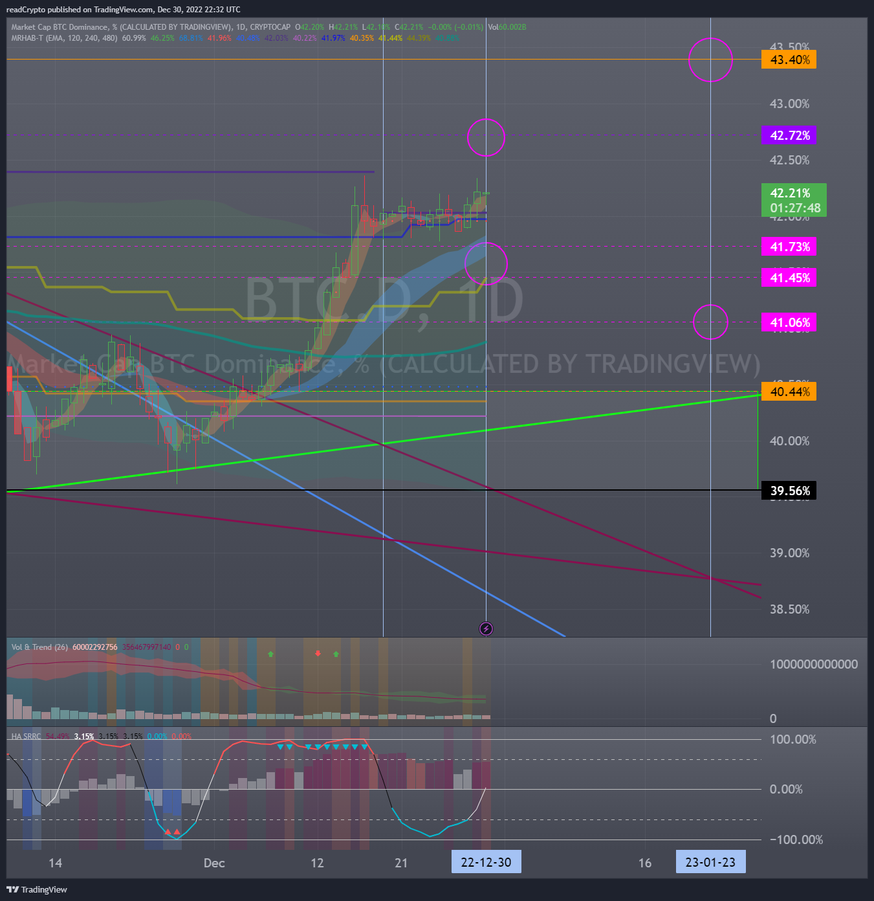This screenshot has width=874, height=901.
Task: Select the magenta circle near 41.06% level
Action: [x=710, y=322]
